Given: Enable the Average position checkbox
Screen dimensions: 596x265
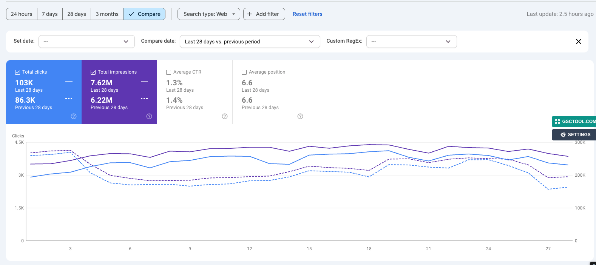Looking at the screenshot, I should point(244,72).
